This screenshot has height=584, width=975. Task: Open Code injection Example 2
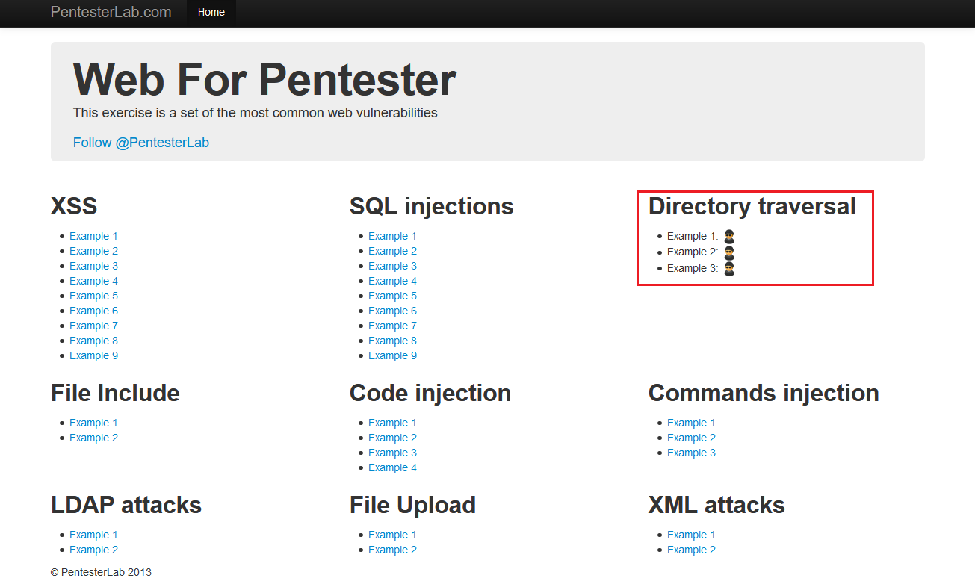(x=392, y=438)
